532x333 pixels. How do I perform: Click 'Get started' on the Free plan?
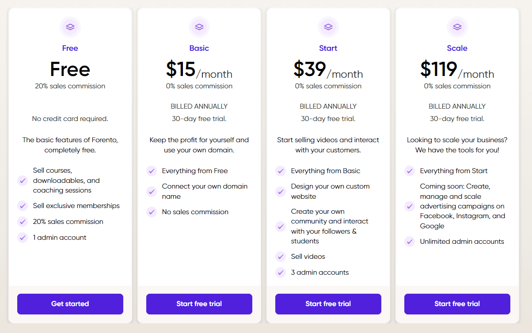pos(70,304)
